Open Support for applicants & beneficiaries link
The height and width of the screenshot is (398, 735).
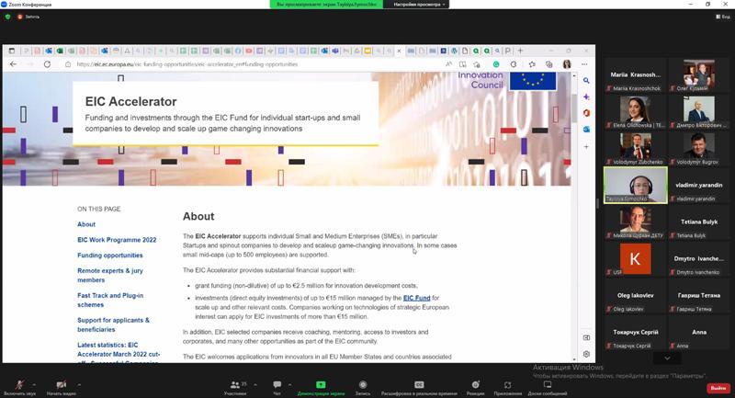(x=113, y=324)
